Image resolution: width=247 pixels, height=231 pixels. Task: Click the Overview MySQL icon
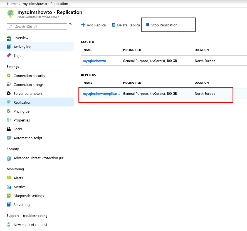[9, 38]
